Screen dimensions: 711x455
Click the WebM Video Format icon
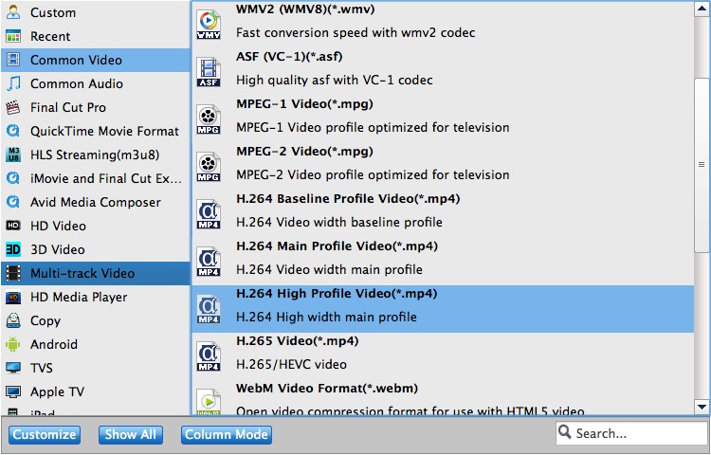click(x=209, y=402)
